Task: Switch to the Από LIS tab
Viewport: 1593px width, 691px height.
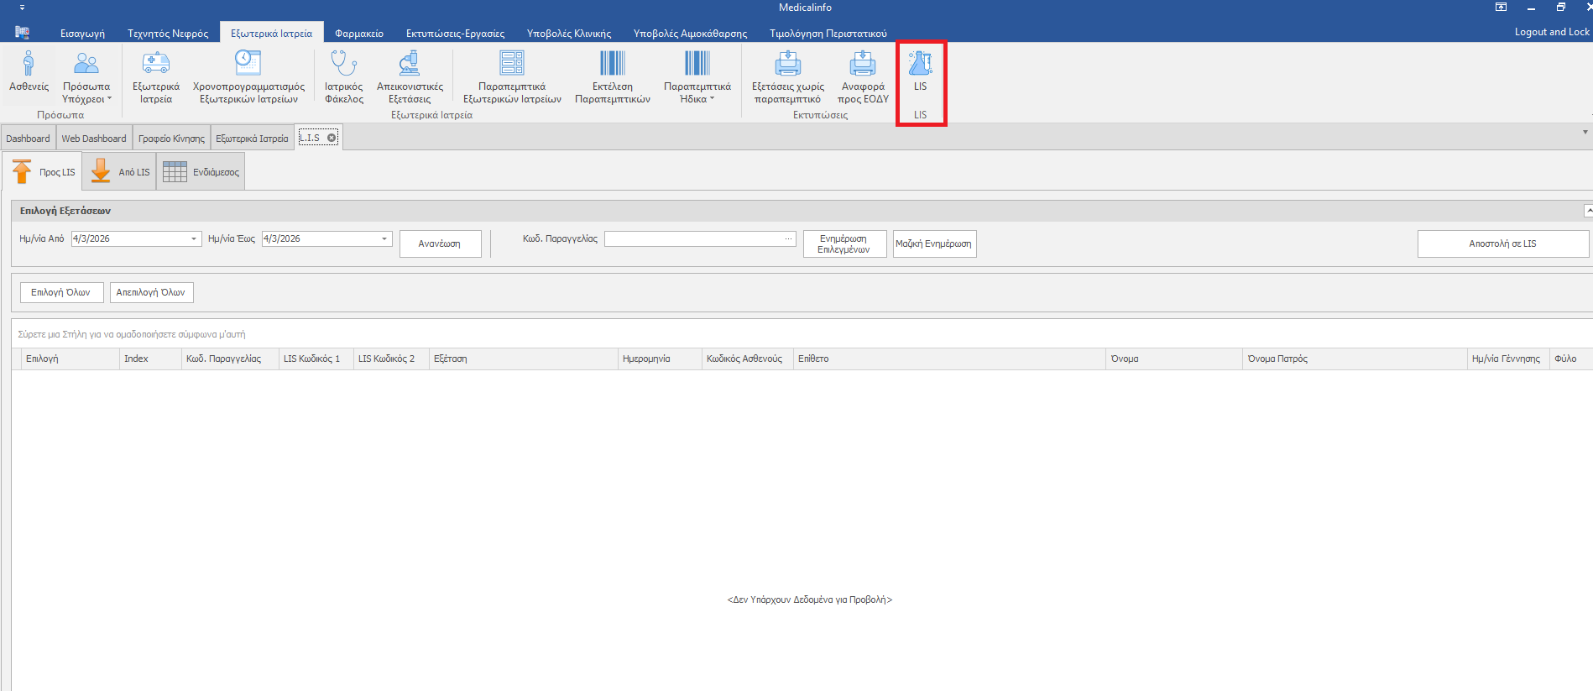Action: 120,172
